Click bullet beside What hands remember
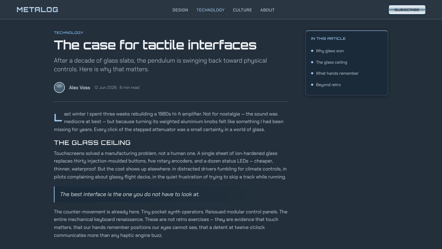The height and width of the screenshot is (249, 442). click(312, 73)
